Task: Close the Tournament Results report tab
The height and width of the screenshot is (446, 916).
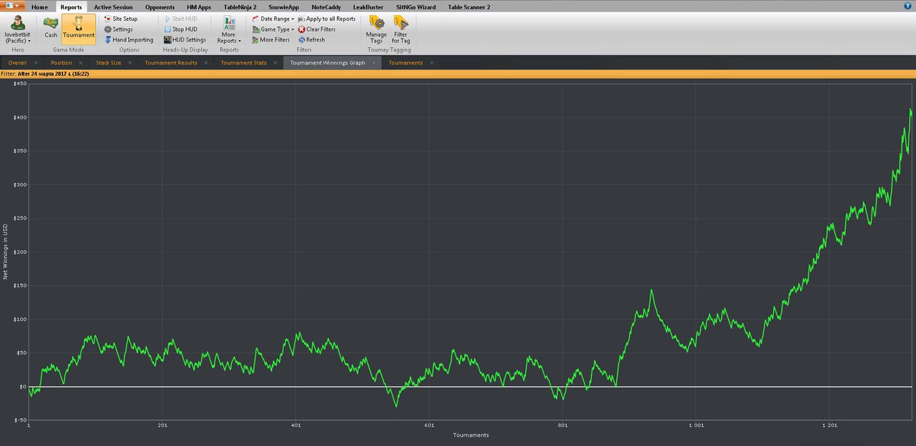Action: [x=205, y=63]
